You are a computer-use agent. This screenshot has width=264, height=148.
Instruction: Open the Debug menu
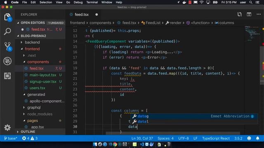[x=78, y=2]
